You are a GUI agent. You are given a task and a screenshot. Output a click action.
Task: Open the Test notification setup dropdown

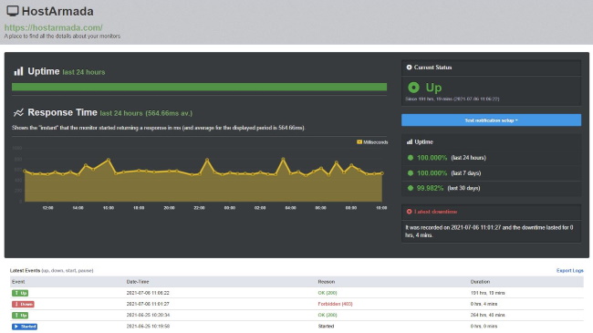(491, 120)
